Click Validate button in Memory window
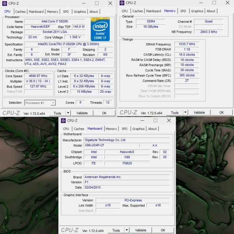Image resolution: width=234 pixels, height=234 pixels. point(199,113)
